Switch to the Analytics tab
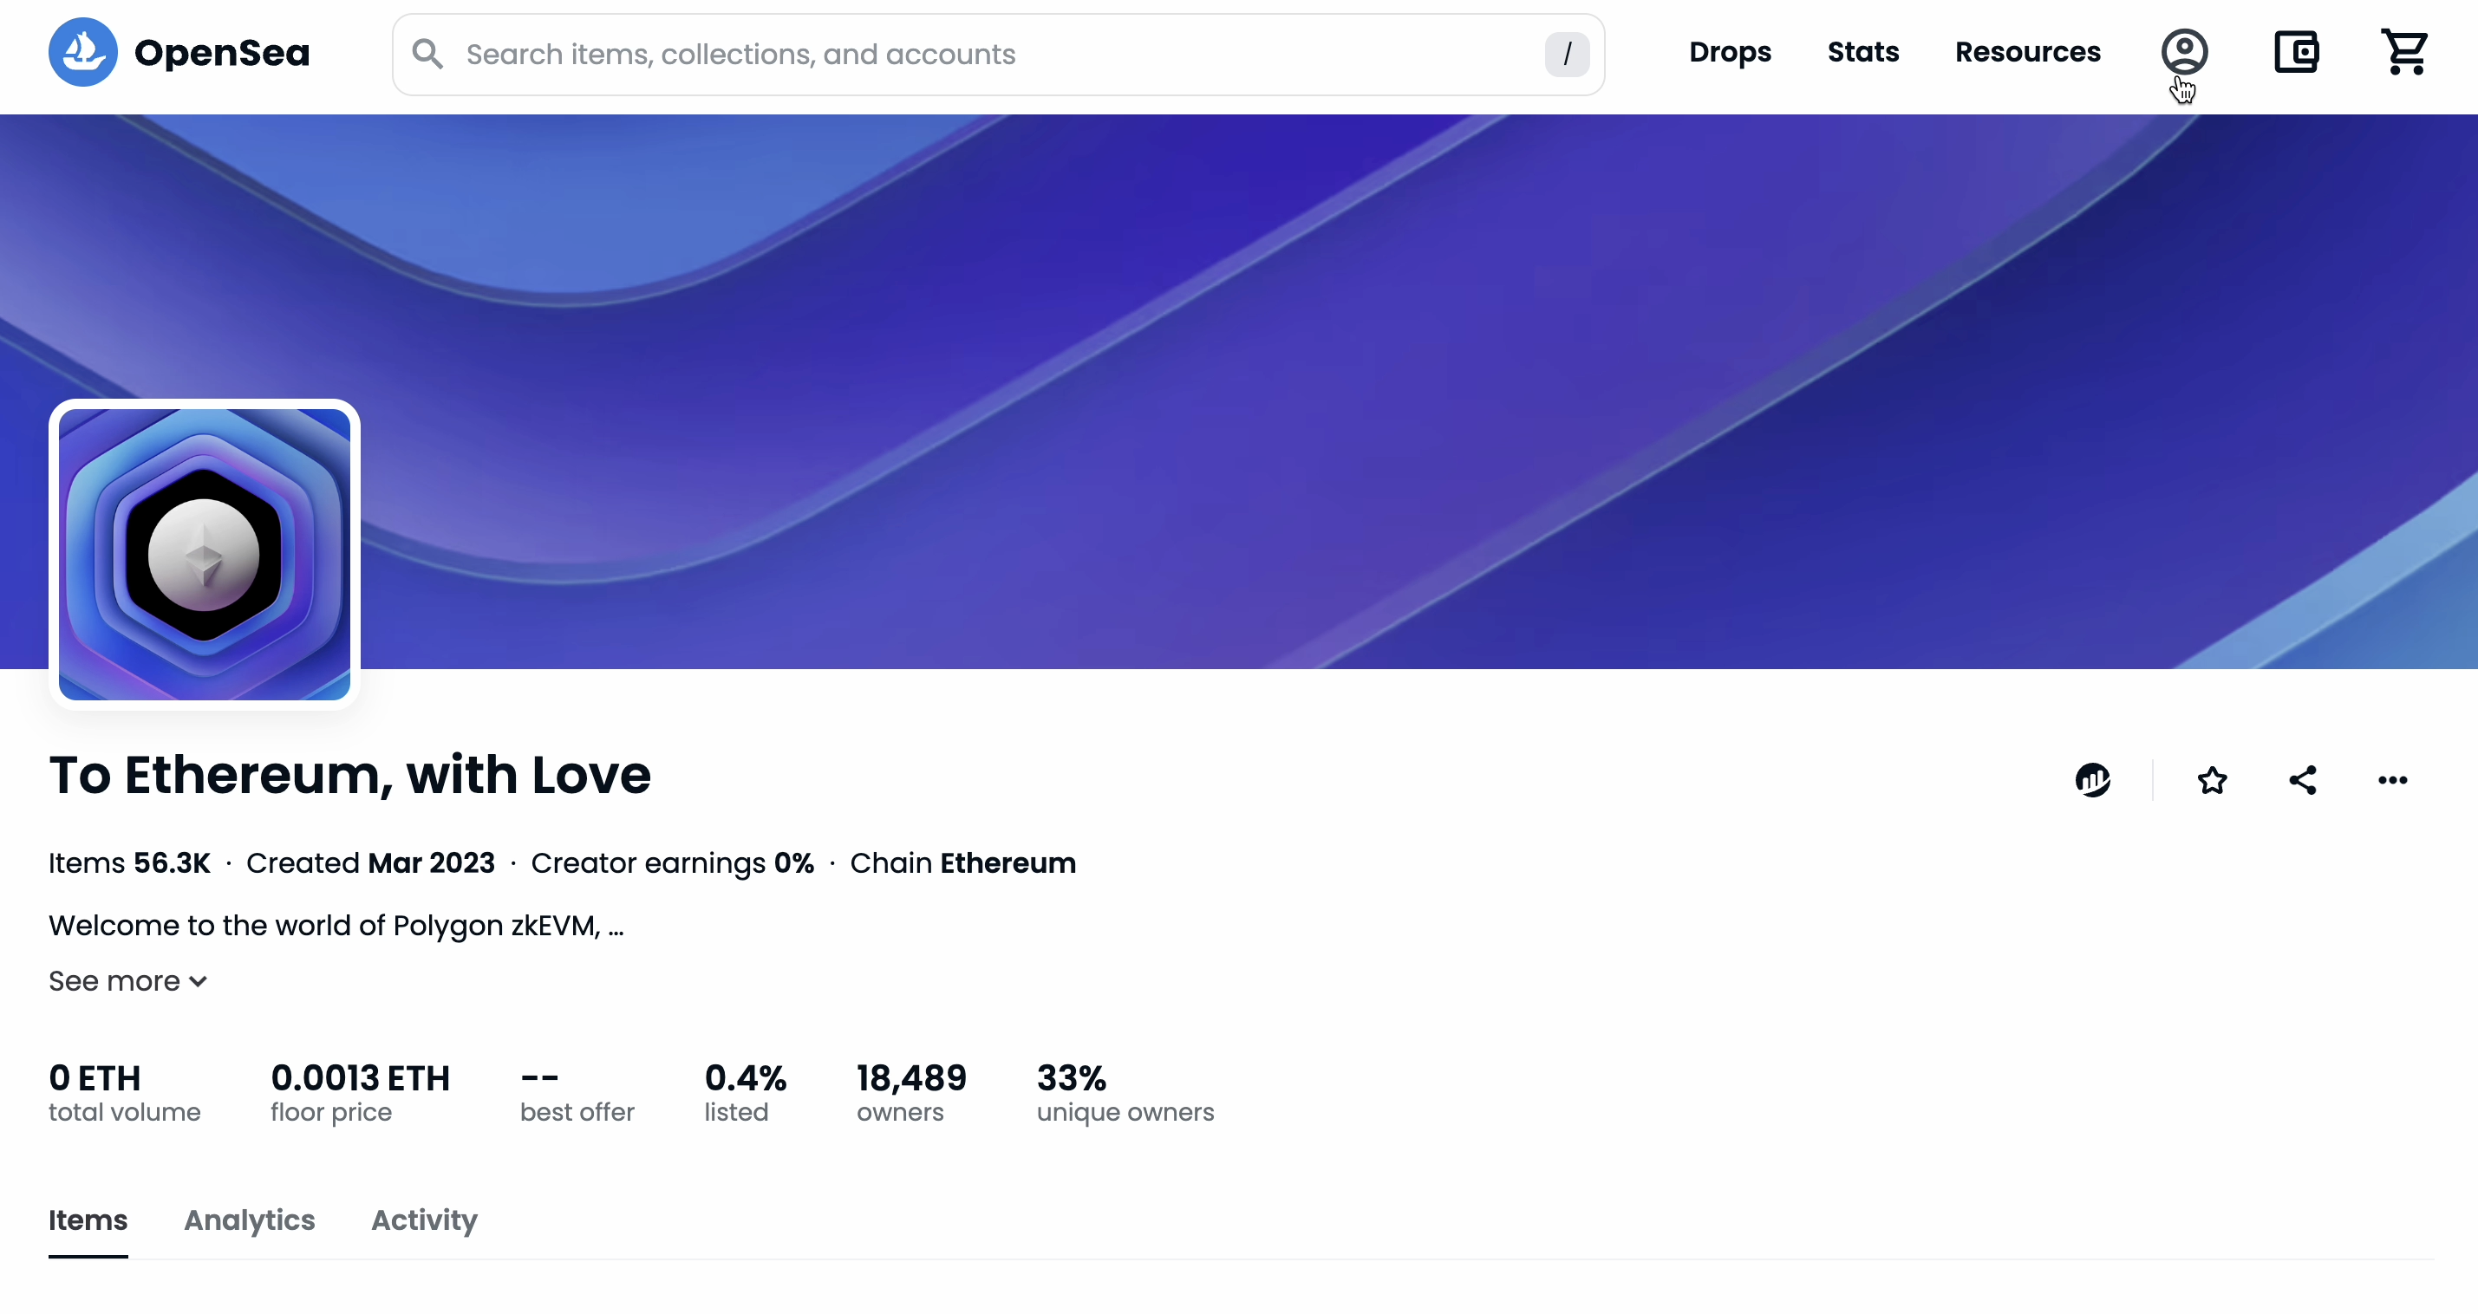This screenshot has height=1314, width=2478. (249, 1220)
